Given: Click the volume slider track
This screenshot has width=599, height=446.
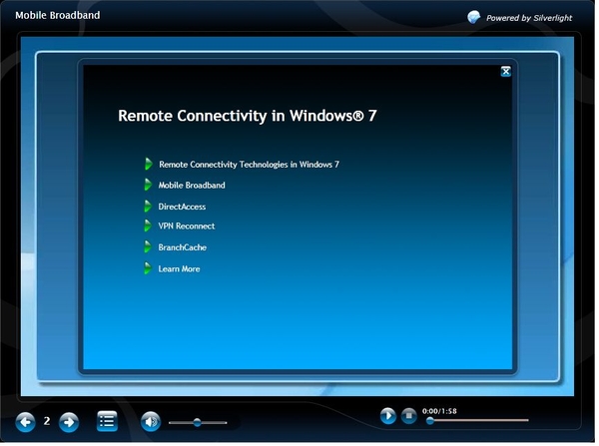Looking at the screenshot, I should pos(198,422).
